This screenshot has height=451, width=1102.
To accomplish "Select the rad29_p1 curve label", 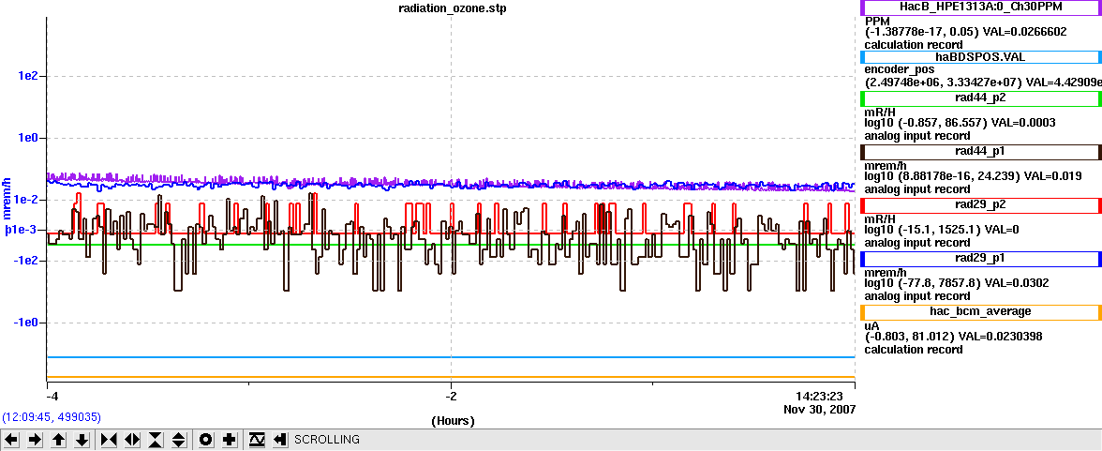I will tap(980, 259).
